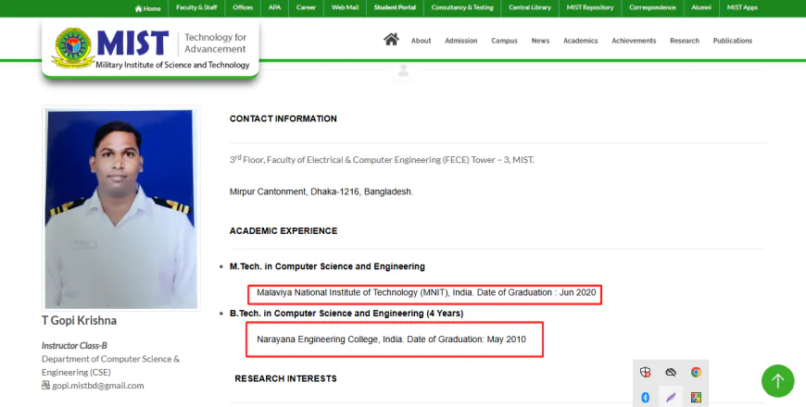This screenshot has height=407, width=806.
Task: Click Department of Computer Science & Engineering text
Action: point(110,365)
